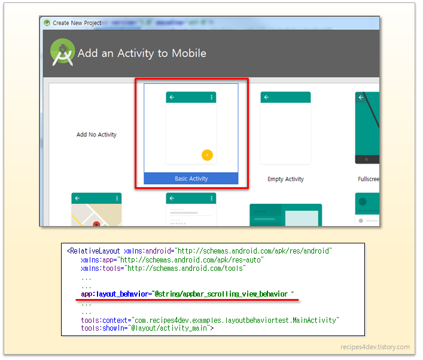
Task: Click the back arrow in Basic Activity preview
Action: [x=172, y=97]
